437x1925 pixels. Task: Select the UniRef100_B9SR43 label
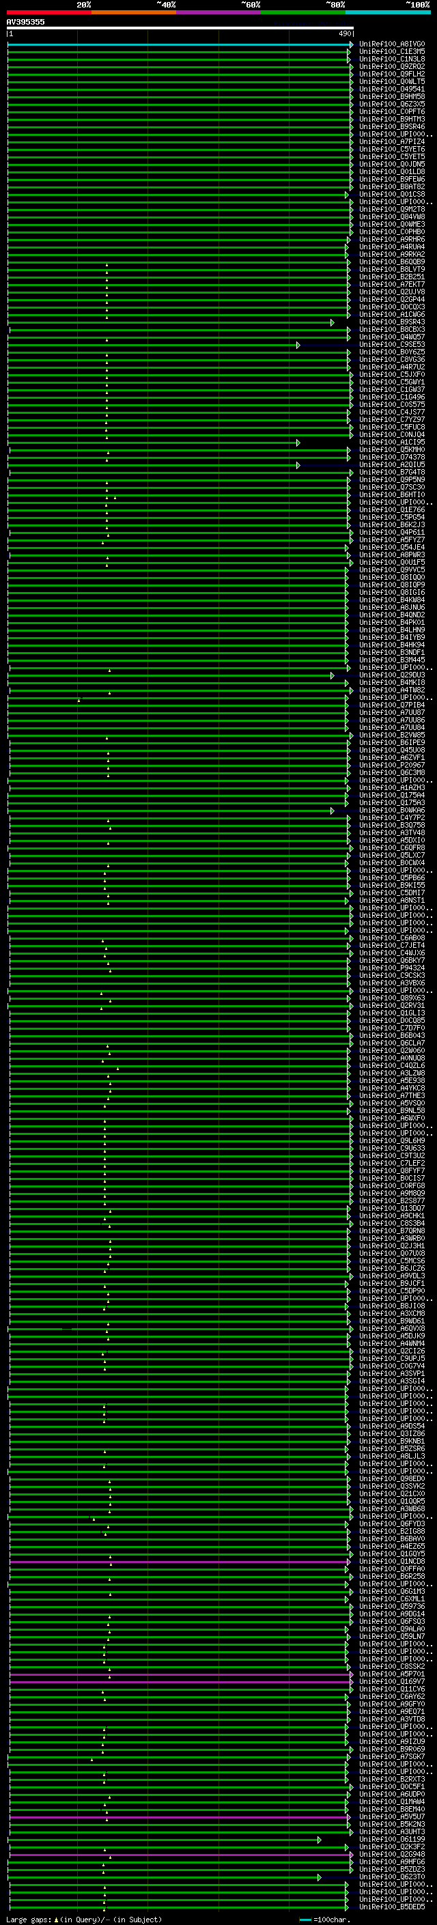[x=392, y=322]
